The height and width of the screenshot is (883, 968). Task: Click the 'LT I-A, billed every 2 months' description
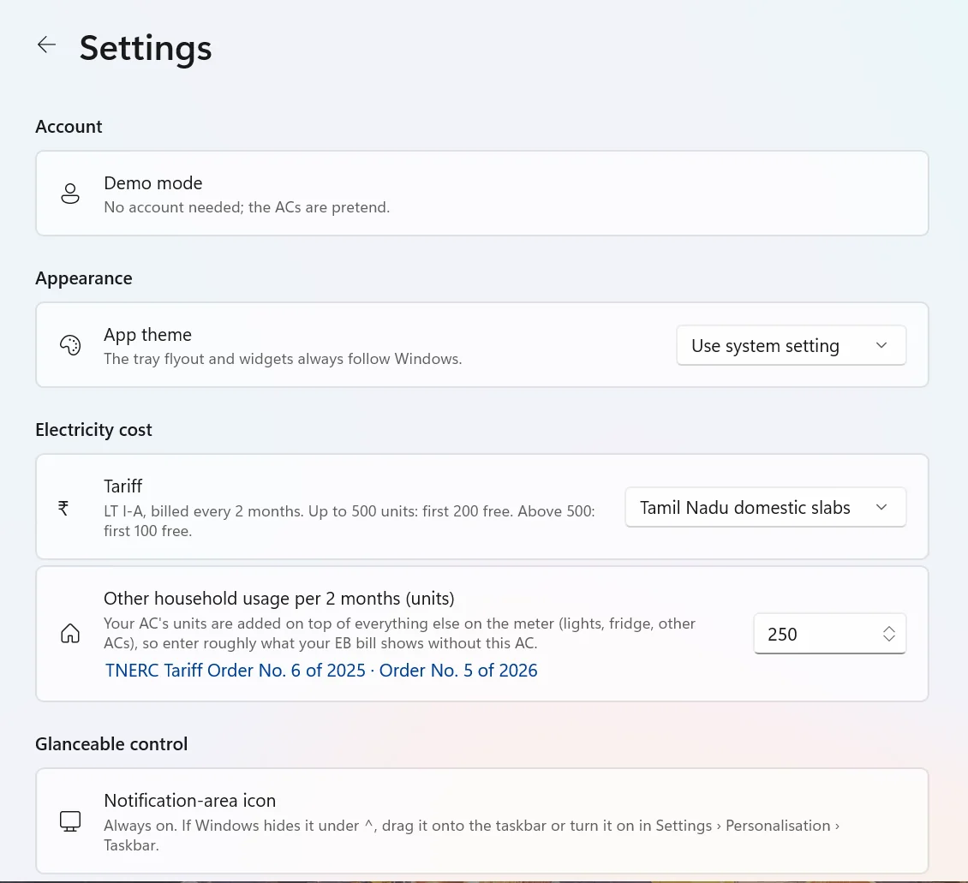(350, 521)
